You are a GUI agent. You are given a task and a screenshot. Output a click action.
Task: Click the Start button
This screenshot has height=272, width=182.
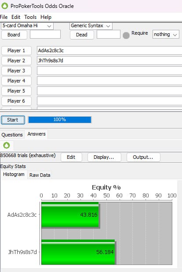click(13, 120)
